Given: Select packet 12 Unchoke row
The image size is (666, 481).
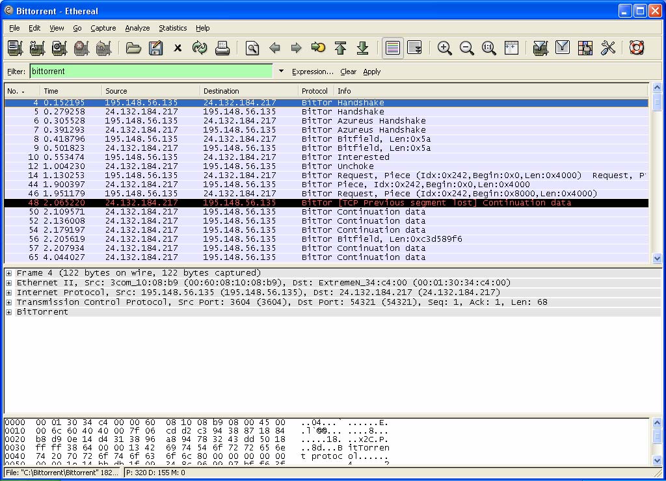Looking at the screenshot, I should tap(326, 166).
